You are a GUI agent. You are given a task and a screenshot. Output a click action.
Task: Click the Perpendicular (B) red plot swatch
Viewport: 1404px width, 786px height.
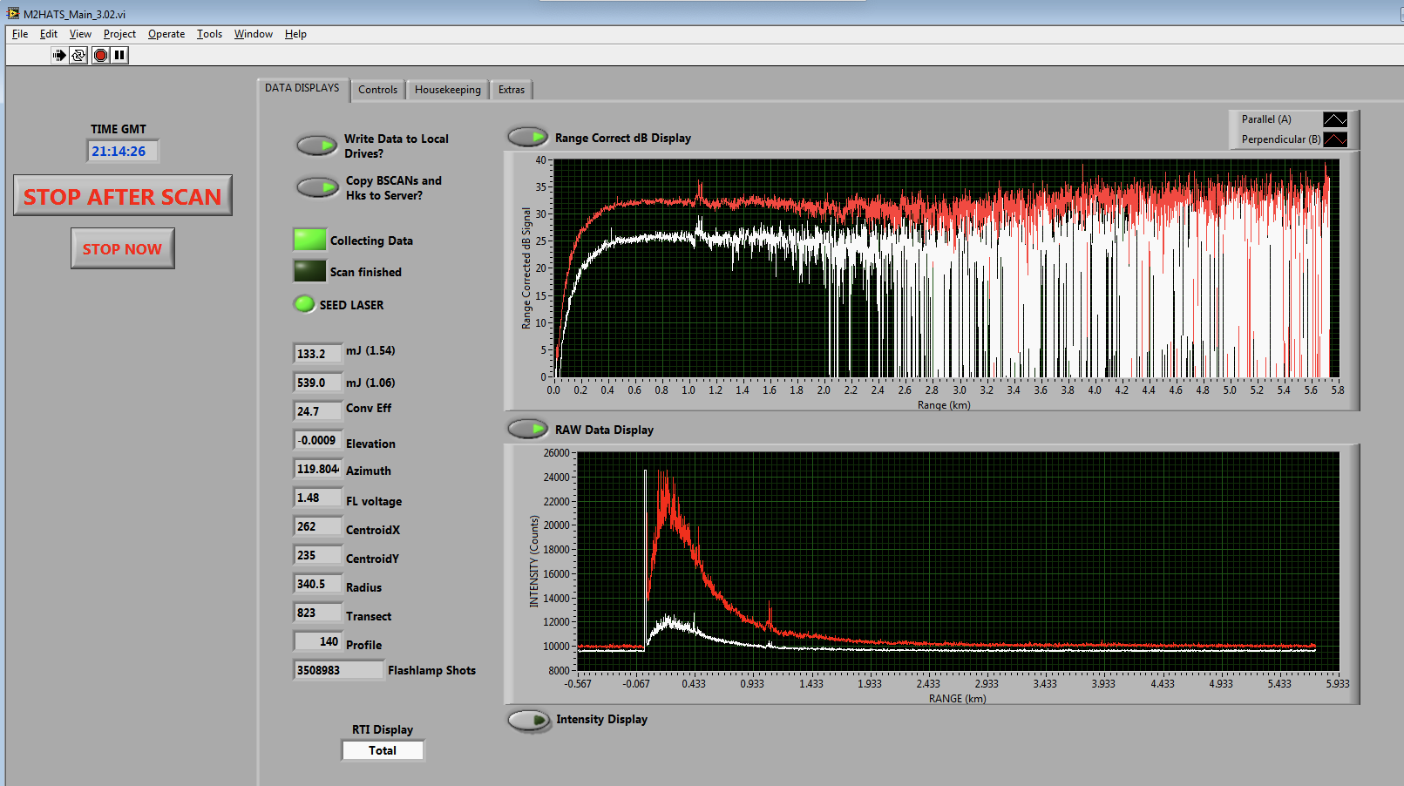point(1334,139)
